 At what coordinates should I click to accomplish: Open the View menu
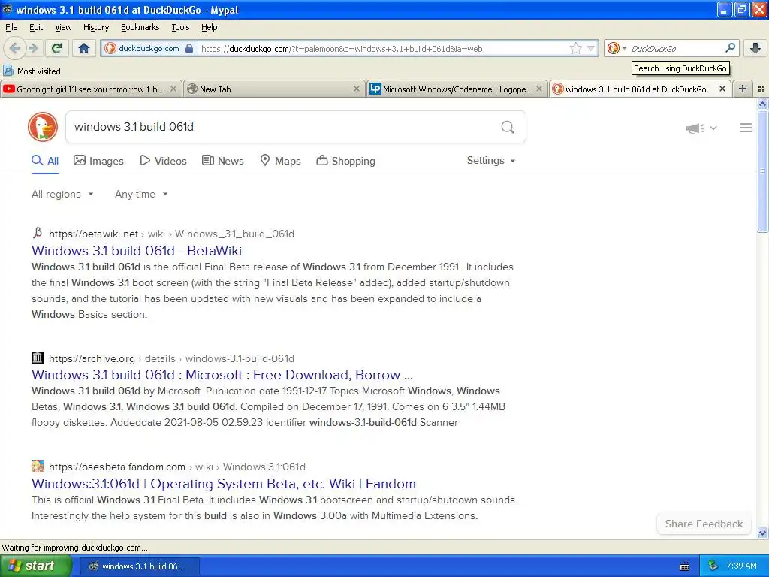[x=63, y=27]
